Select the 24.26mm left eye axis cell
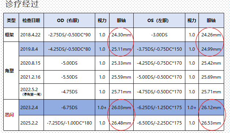 click(211, 35)
